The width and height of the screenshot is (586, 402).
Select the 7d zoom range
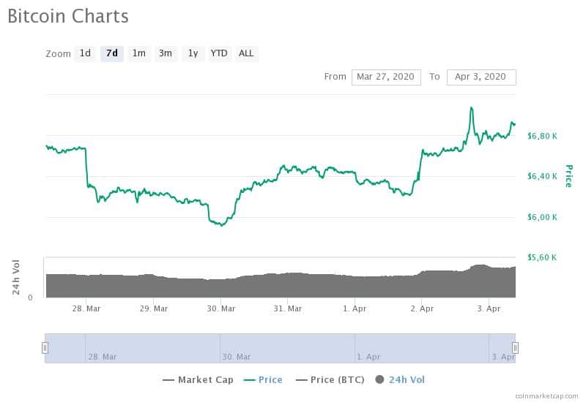(x=112, y=53)
